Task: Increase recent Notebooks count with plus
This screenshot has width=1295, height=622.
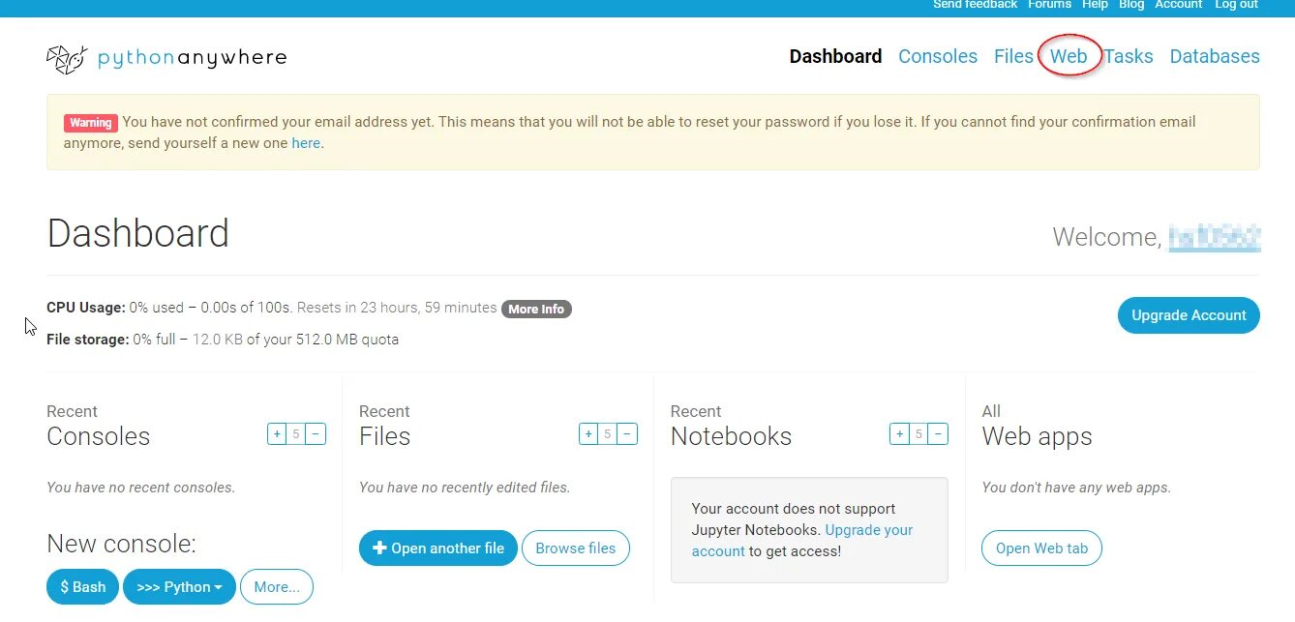Action: tap(900, 434)
